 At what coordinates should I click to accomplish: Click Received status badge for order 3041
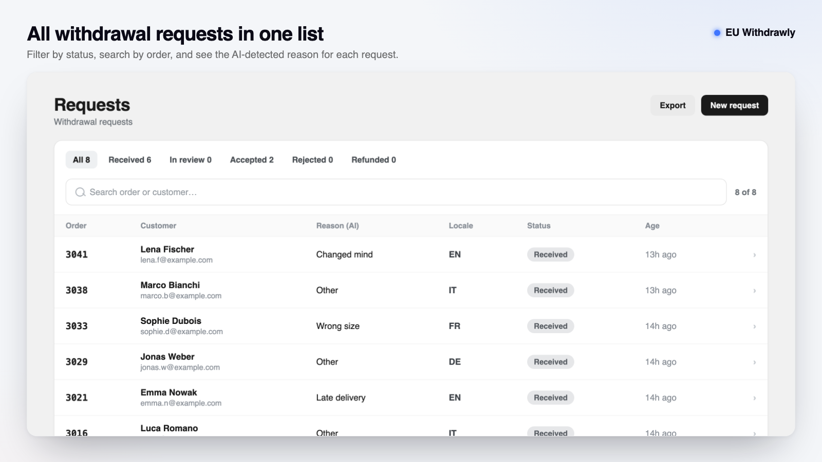550,255
